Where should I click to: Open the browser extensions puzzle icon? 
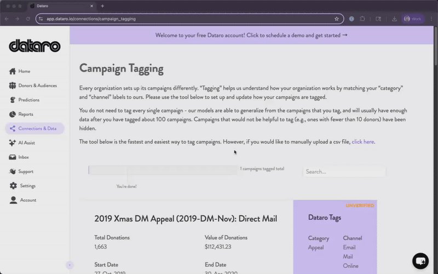[x=362, y=19]
